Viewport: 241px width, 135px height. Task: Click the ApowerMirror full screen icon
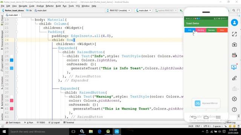tap(234, 34)
